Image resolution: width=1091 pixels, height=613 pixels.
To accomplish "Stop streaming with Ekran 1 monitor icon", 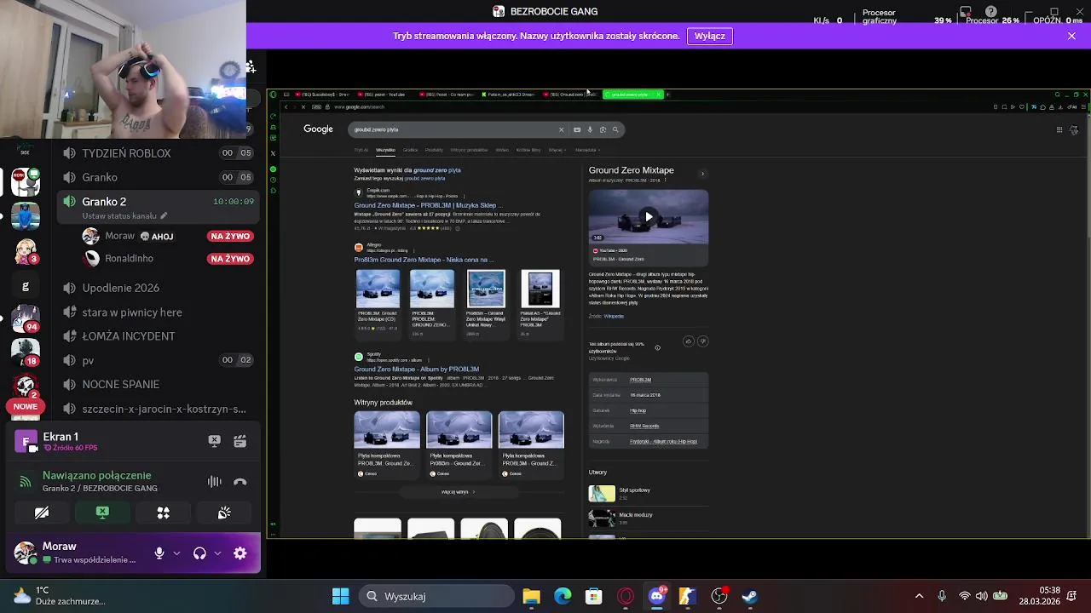I will (214, 440).
